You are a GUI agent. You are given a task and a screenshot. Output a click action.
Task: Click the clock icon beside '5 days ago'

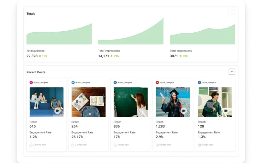(199, 145)
